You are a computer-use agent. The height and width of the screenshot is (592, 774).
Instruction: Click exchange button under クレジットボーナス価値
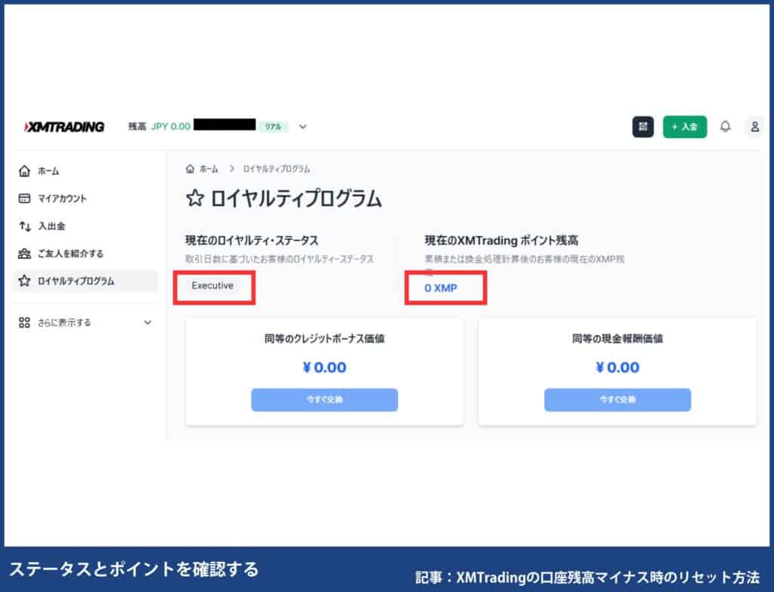(x=324, y=399)
